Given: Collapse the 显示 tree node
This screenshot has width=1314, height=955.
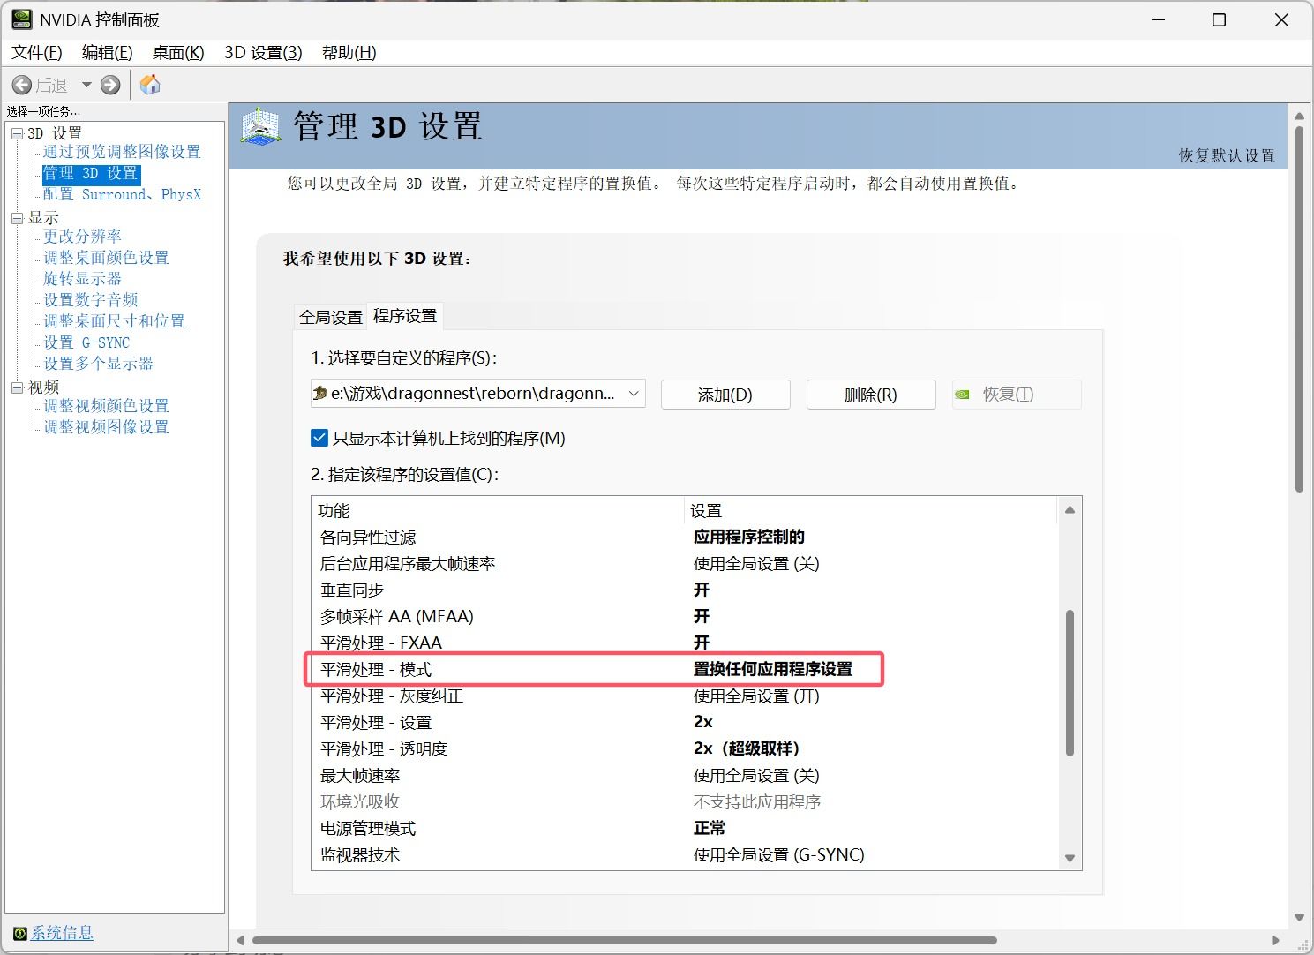Looking at the screenshot, I should tap(17, 218).
